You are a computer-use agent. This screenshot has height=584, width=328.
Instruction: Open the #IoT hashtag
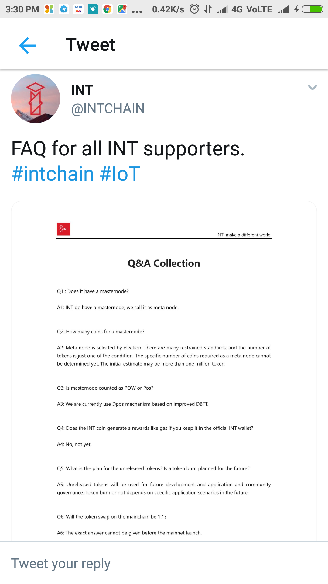click(x=120, y=174)
